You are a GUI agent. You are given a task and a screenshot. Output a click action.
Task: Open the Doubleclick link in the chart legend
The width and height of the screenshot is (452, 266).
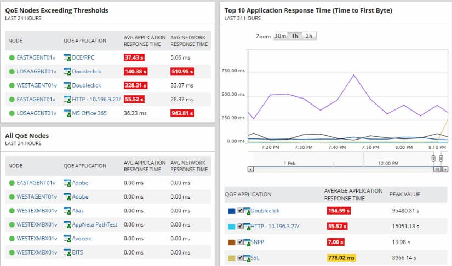click(265, 211)
